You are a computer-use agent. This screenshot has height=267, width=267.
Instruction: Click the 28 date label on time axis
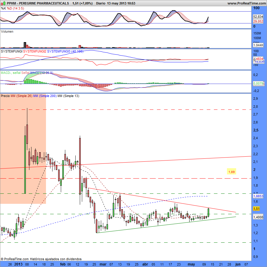click(229, 264)
